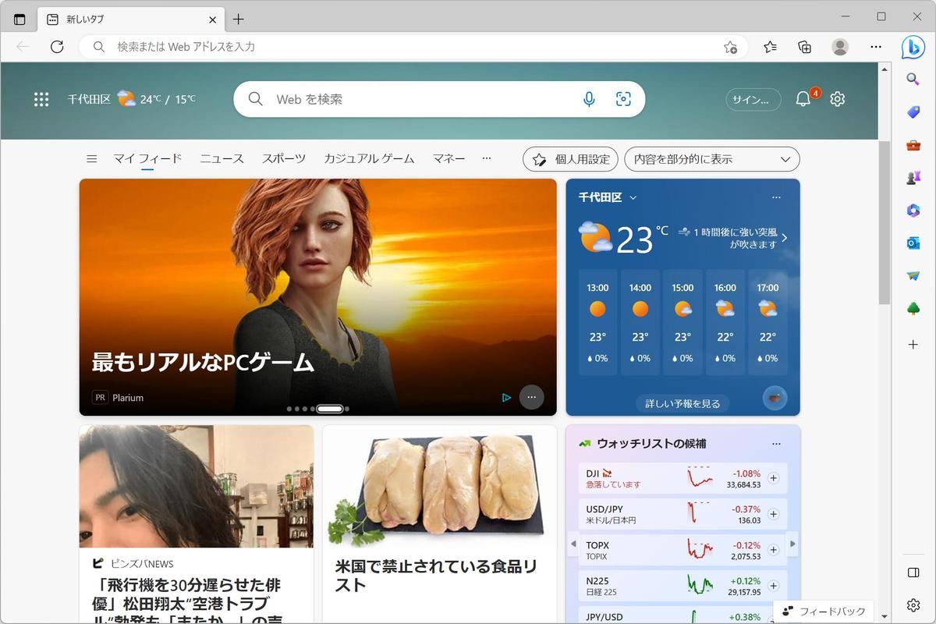Screen dimensions: 936x624
Task: Open more options on the Plarium ad card
Action: point(531,397)
